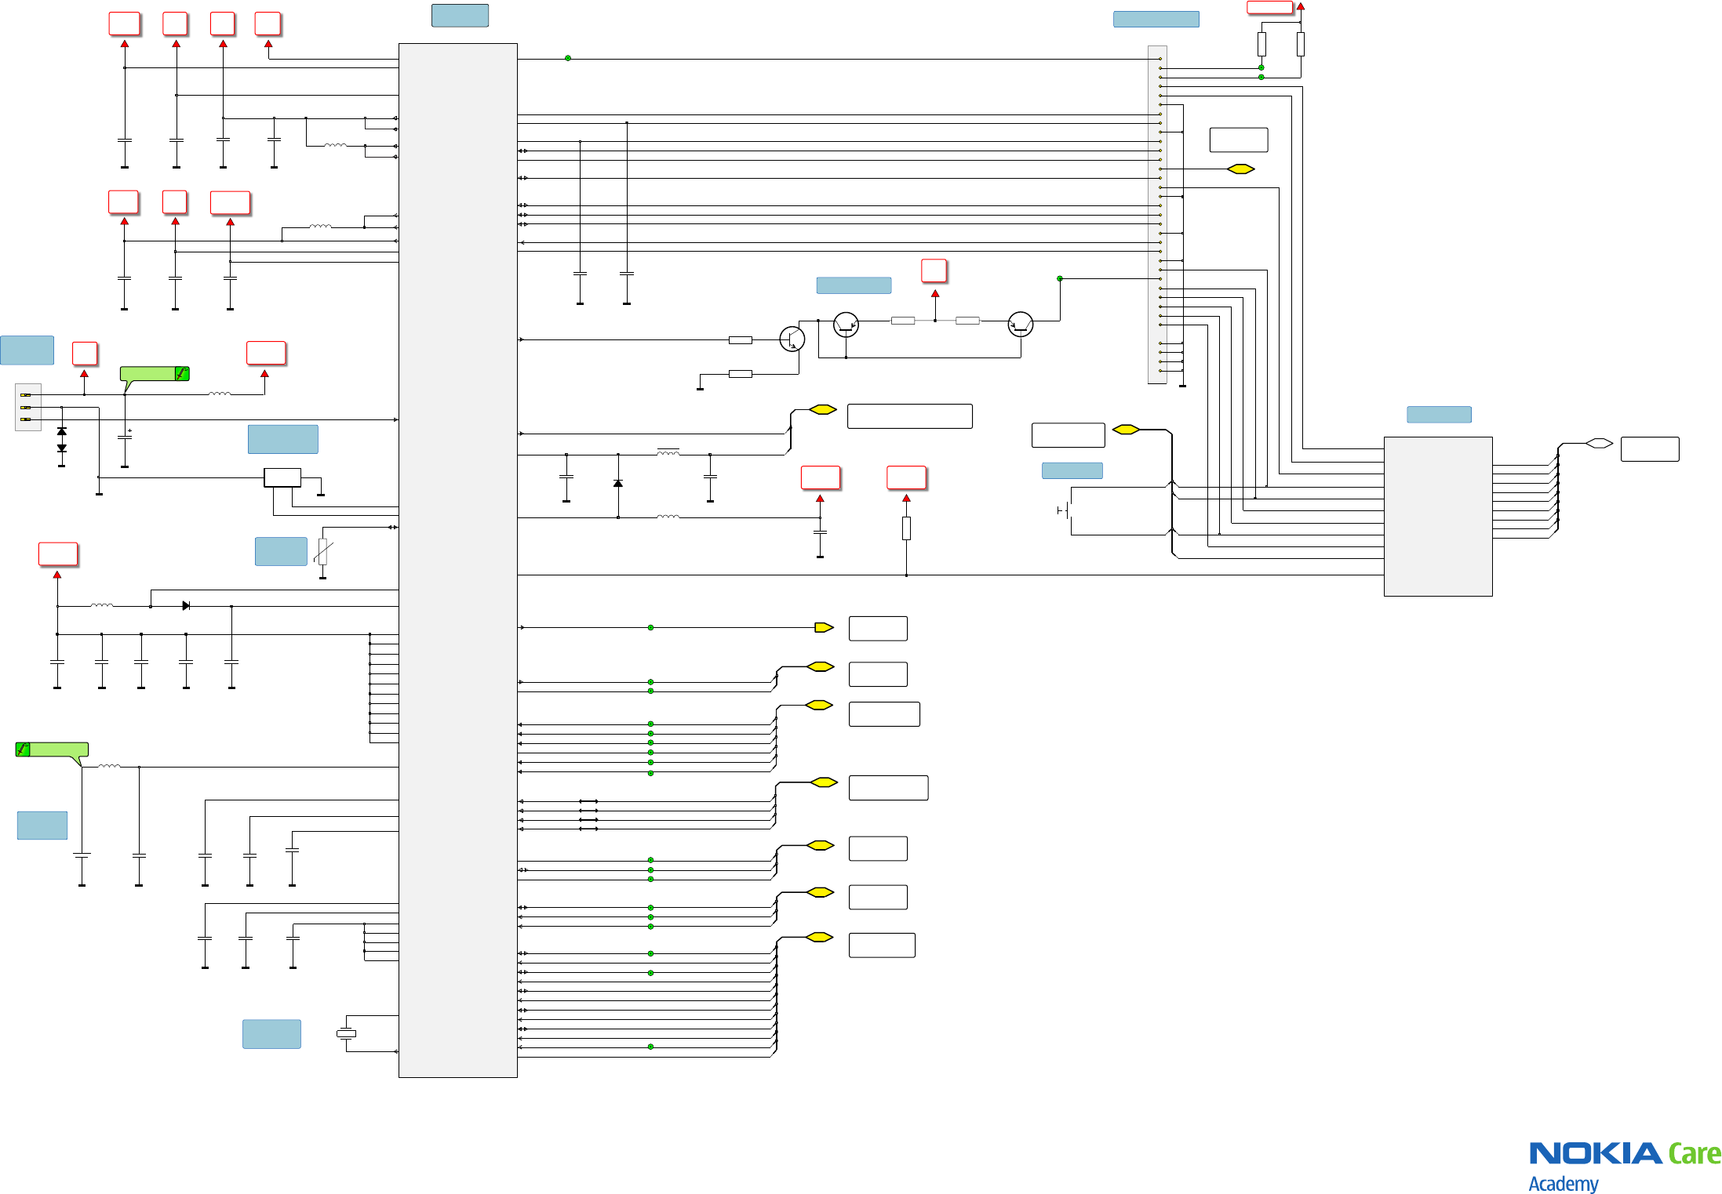Click the white unfilled hexagon port marker
This screenshot has height=1194, width=1722.
1599,443
